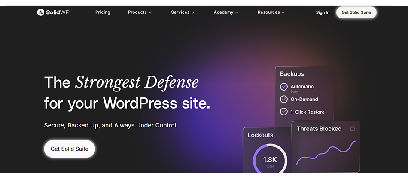Image resolution: width=408 pixels, height=179 pixels.
Task: Click the Sign In link
Action: coord(323,12)
